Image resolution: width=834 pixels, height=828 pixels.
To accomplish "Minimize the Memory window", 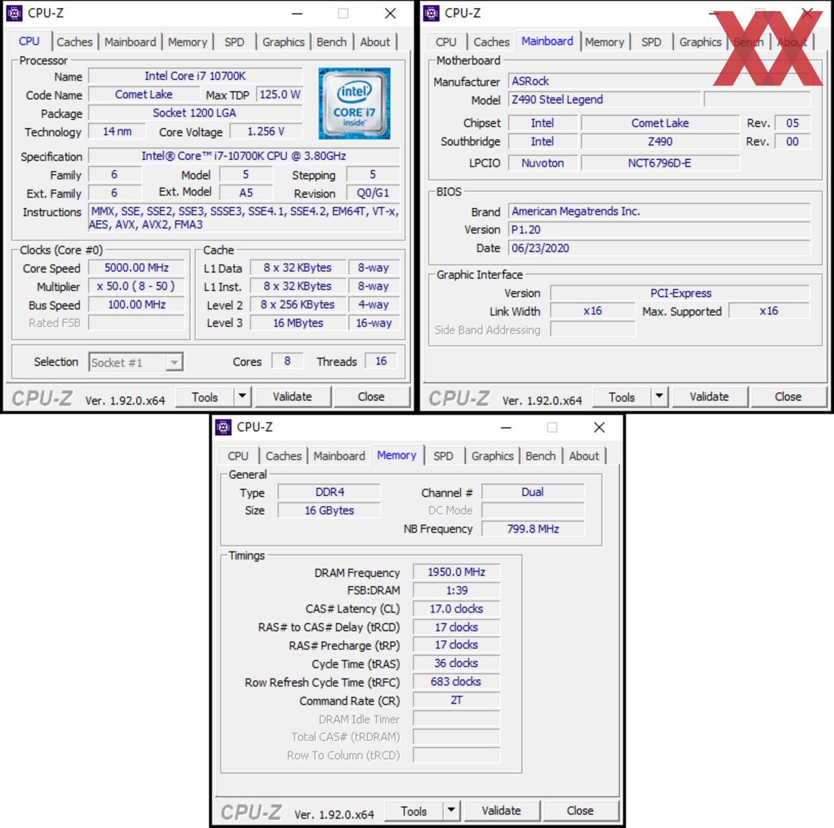I will click(x=506, y=427).
